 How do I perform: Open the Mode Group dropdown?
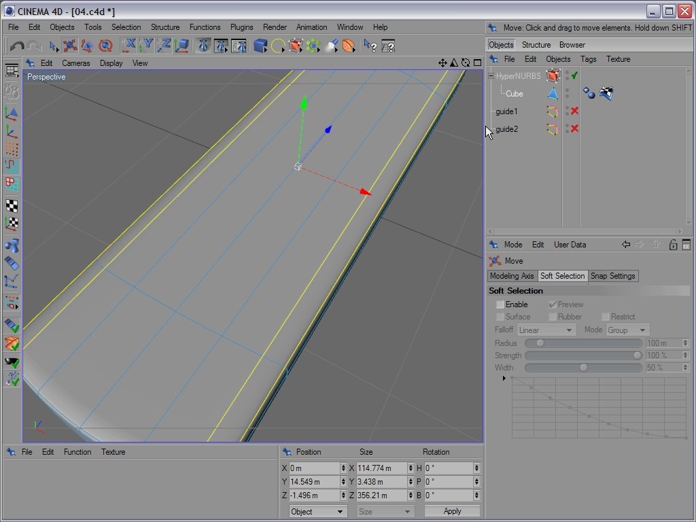pyautogui.click(x=627, y=330)
